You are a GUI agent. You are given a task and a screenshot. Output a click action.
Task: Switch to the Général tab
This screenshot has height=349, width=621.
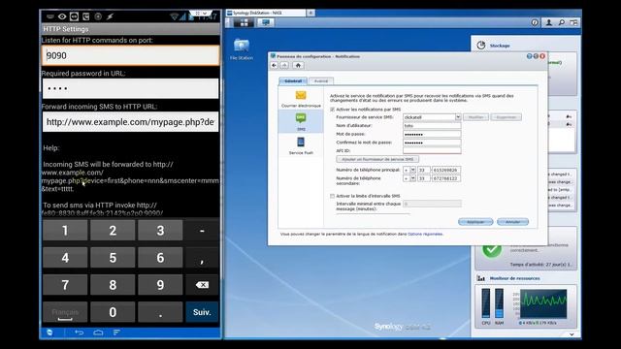tap(293, 81)
